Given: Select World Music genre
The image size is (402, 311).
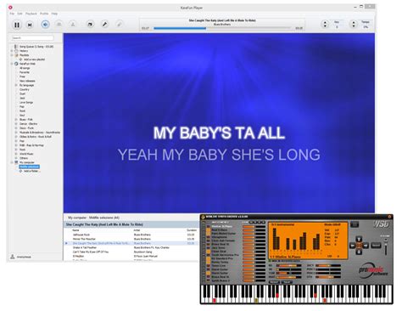Looking at the screenshot, I should [26, 154].
